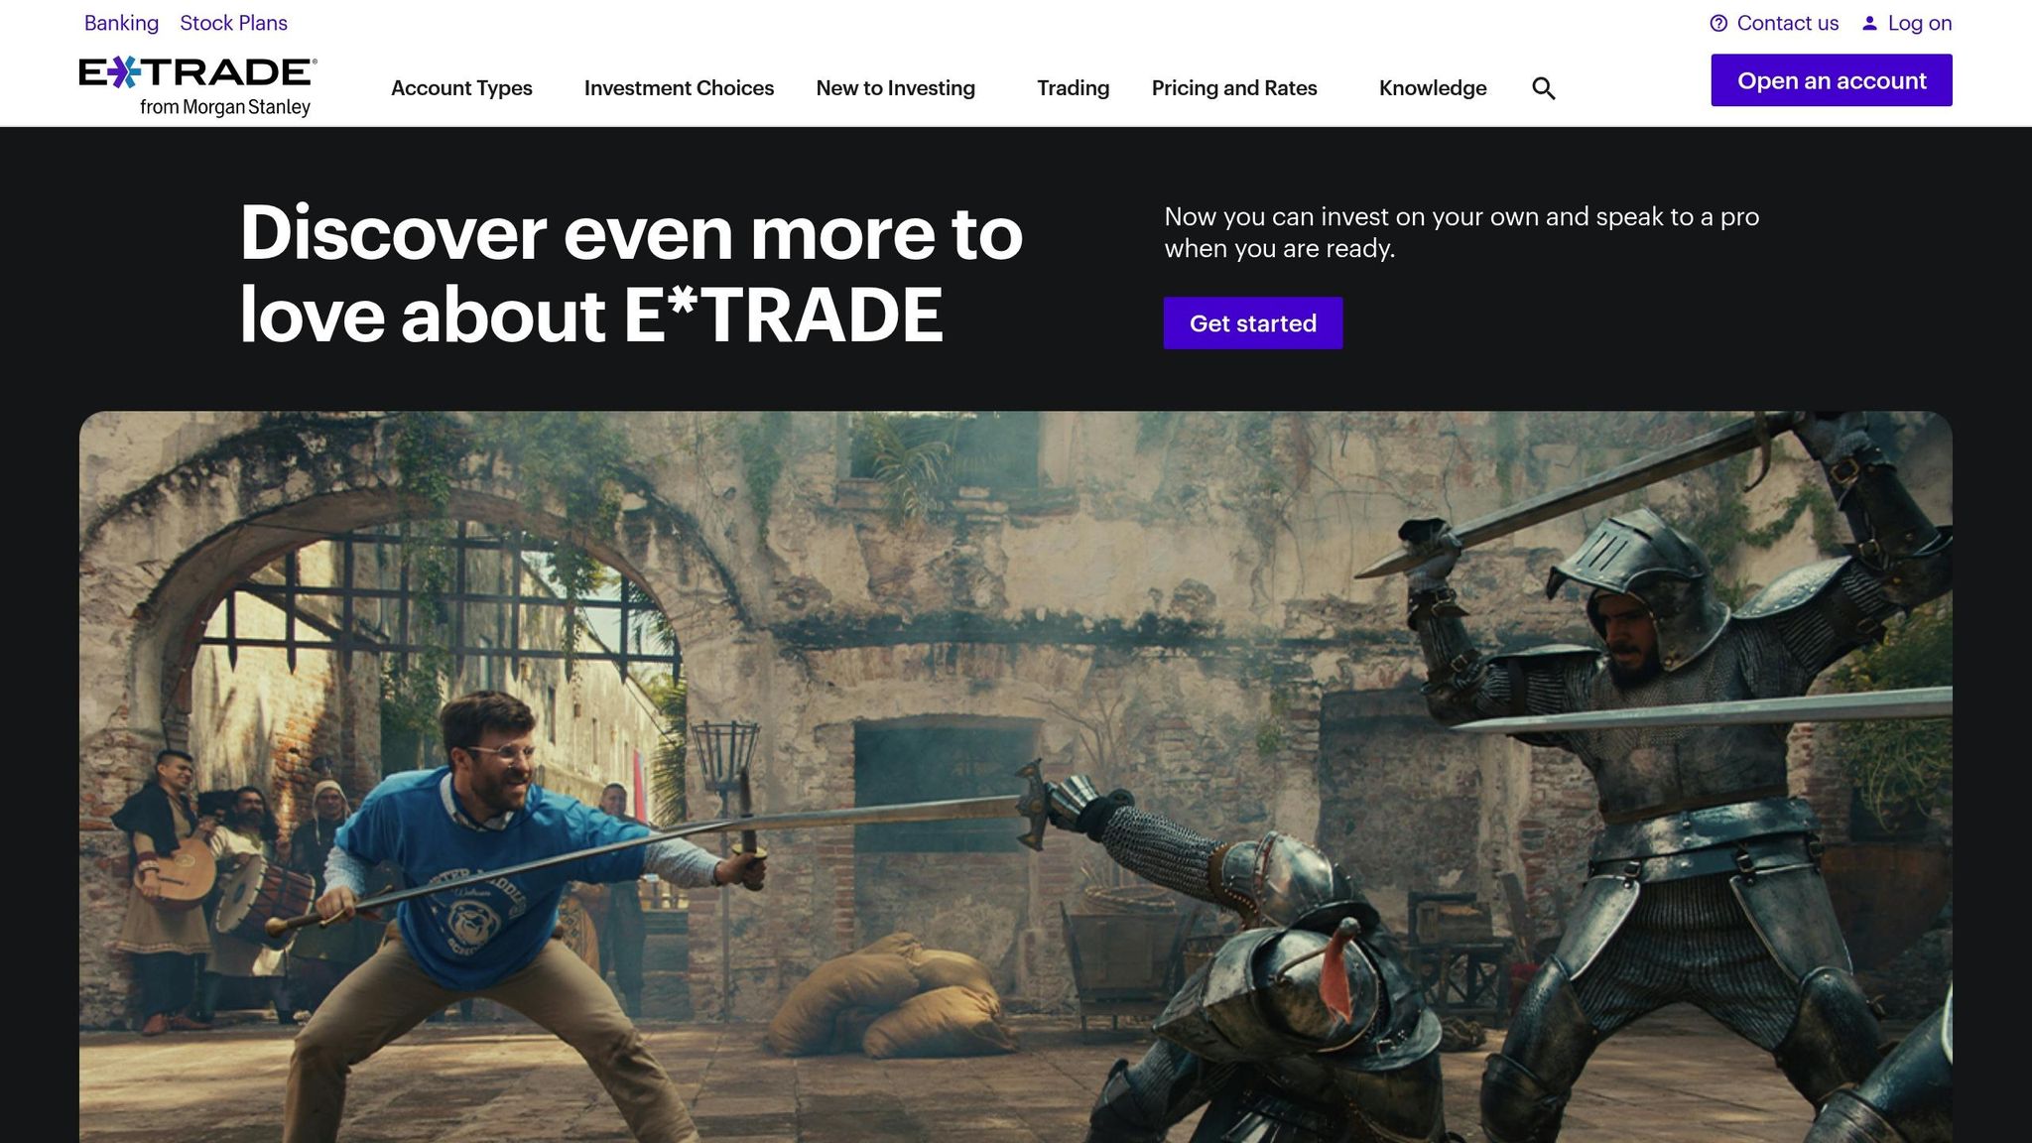Click Log on
2032x1143 pixels.
point(1920,23)
